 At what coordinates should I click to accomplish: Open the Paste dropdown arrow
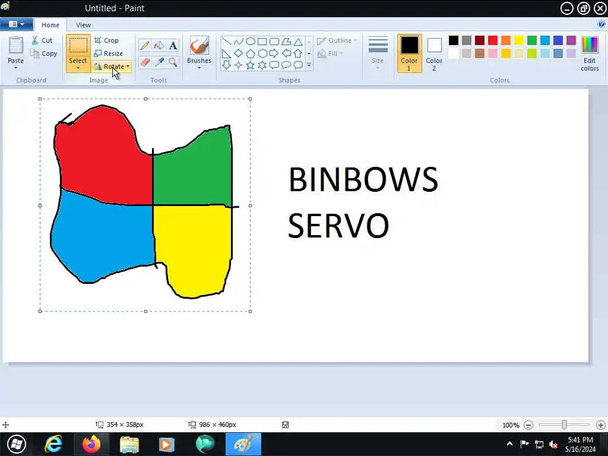tap(16, 68)
